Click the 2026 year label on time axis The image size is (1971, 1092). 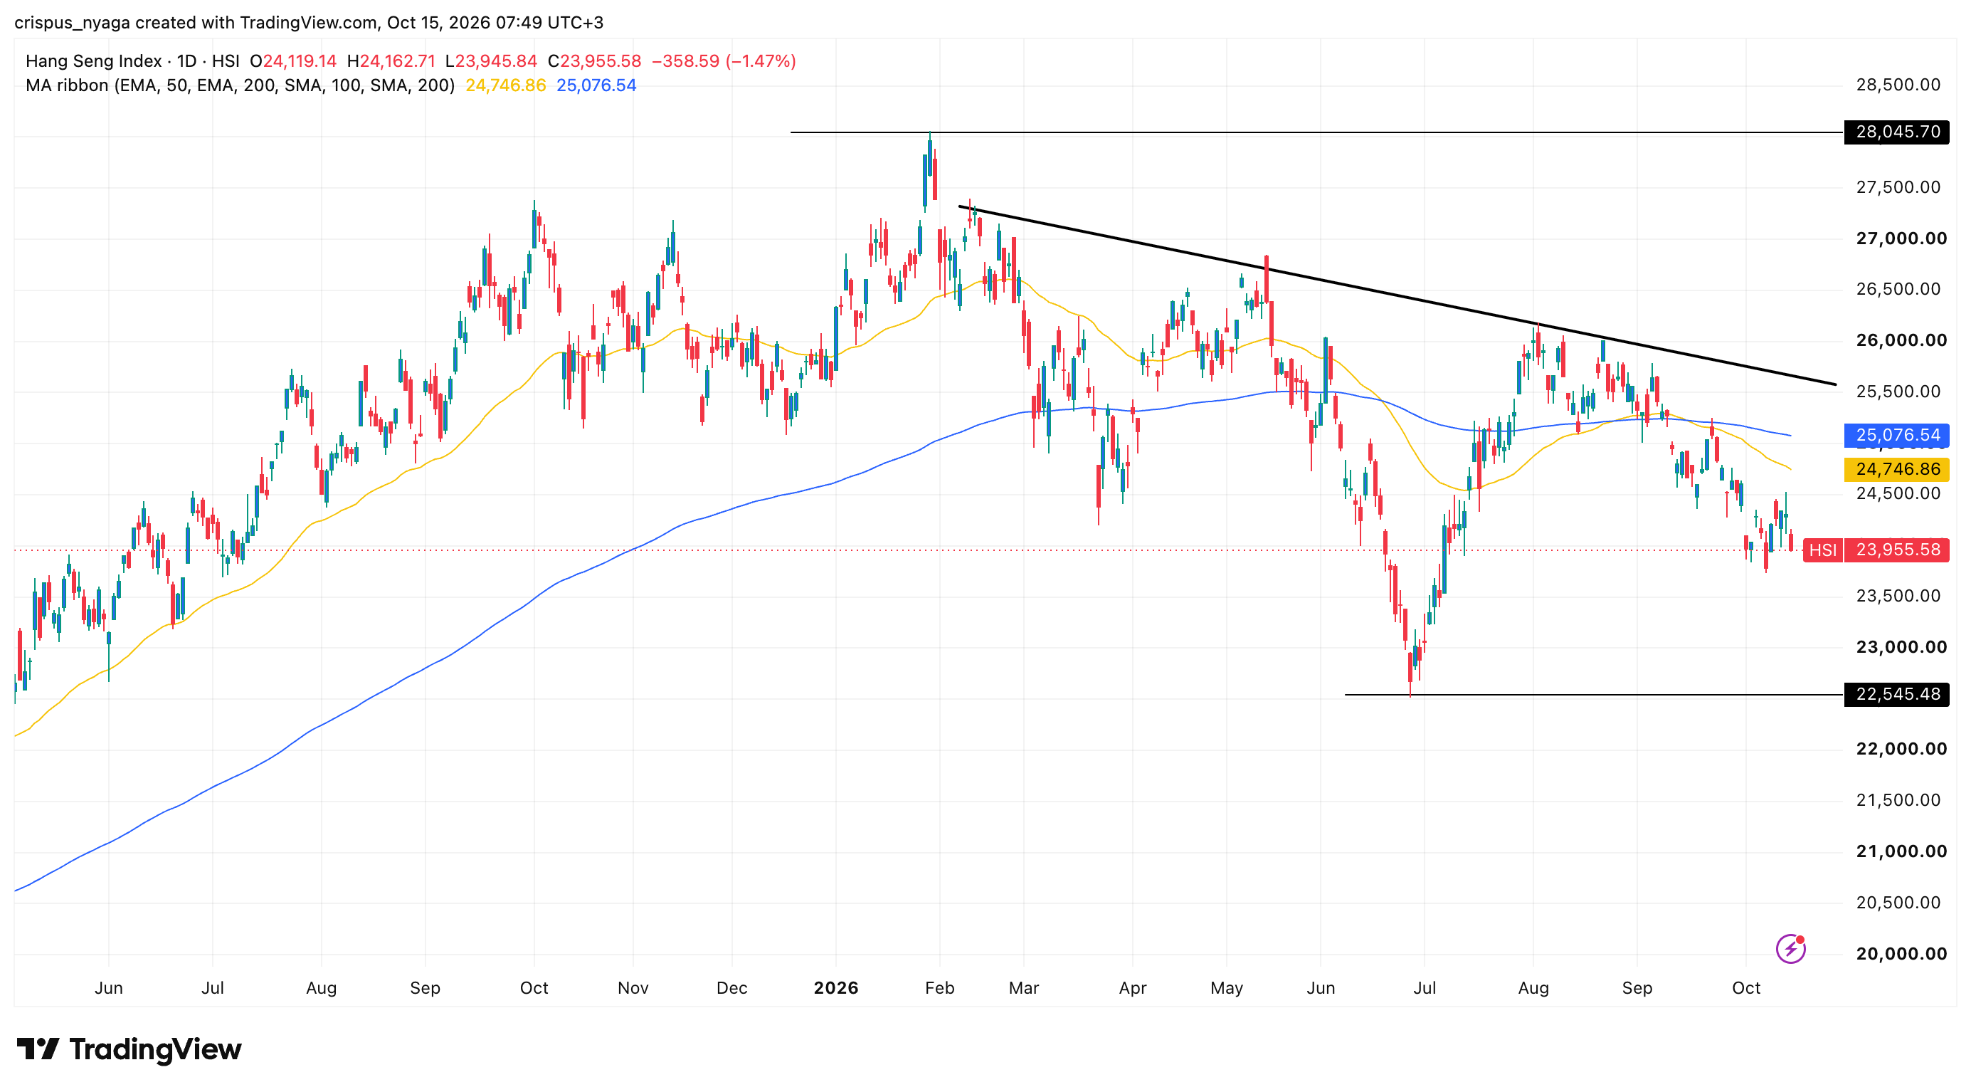[x=835, y=988]
